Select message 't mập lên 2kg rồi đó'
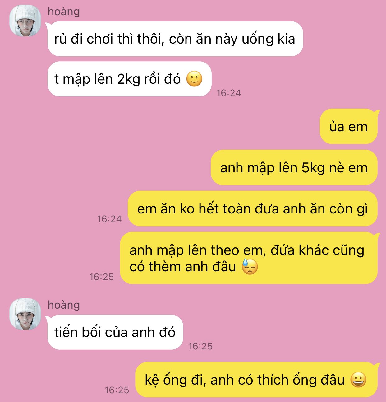The image size is (386, 402). click(x=129, y=79)
